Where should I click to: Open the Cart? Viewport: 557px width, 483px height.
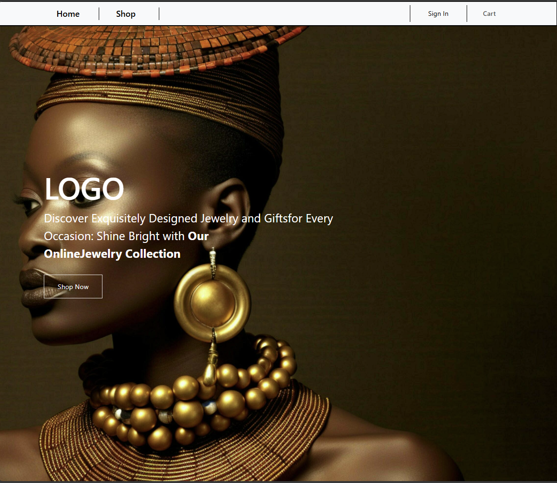click(489, 14)
